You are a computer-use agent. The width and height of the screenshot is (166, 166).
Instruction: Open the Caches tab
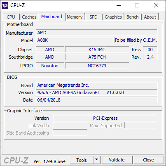tap(29, 17)
